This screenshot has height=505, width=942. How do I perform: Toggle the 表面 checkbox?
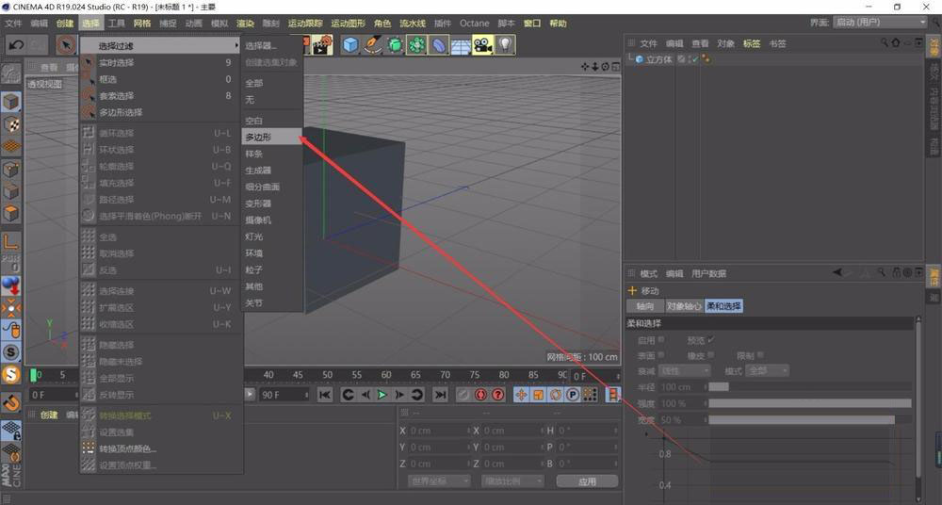click(661, 355)
